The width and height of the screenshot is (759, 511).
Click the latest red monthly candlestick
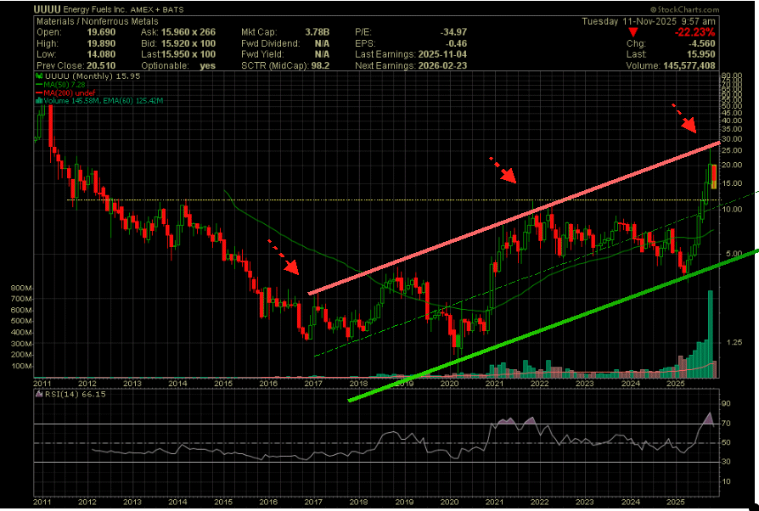point(714,177)
